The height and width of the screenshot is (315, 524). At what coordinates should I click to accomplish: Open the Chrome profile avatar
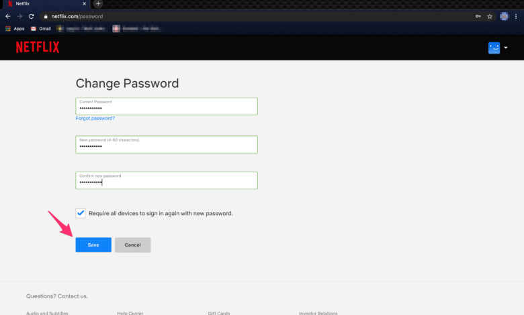pos(504,16)
